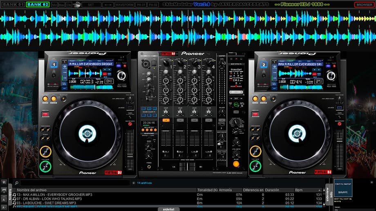Click the left deck jog wheel center
The width and height of the screenshot is (376, 211).
click(x=87, y=133)
